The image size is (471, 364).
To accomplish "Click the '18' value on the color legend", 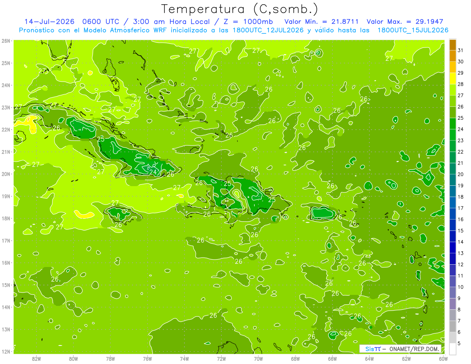I will (461, 197).
